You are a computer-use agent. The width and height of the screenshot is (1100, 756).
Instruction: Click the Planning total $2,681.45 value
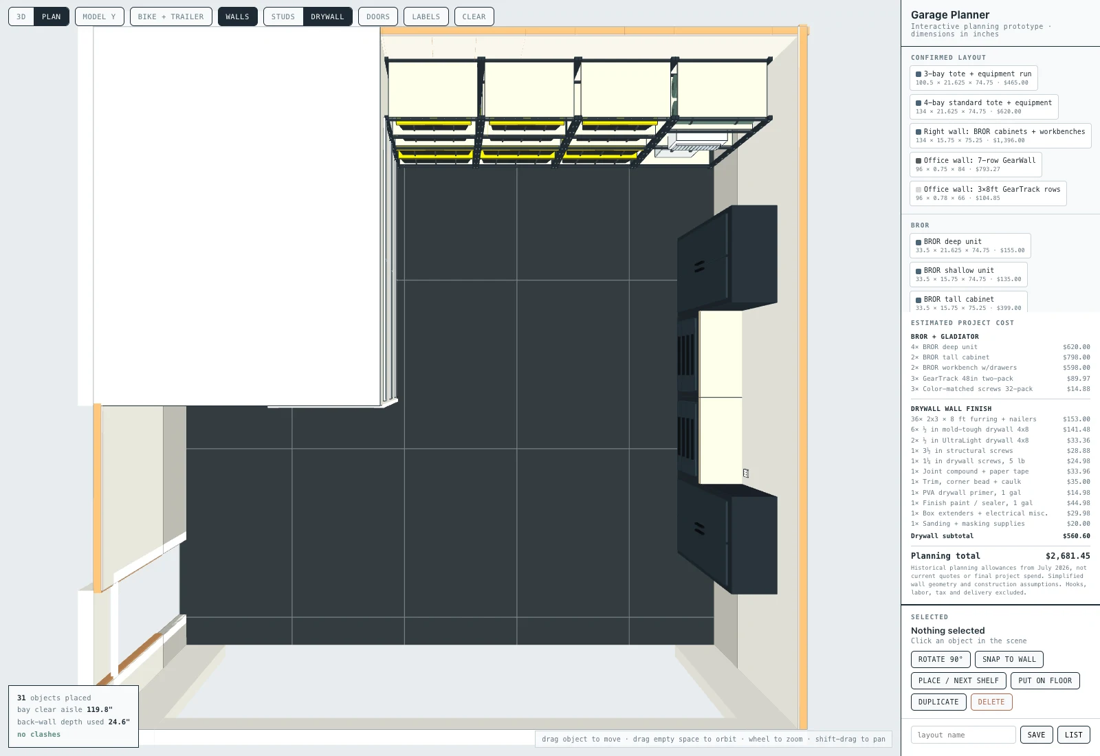pyautogui.click(x=1068, y=556)
